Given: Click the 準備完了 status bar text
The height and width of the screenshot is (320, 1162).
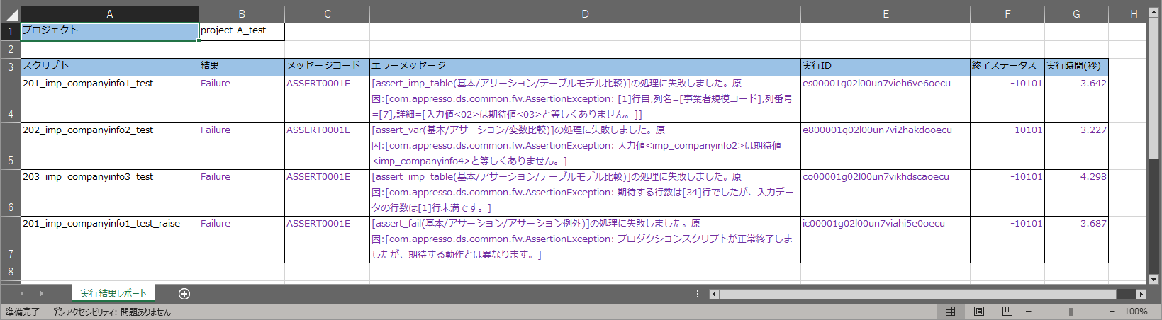Looking at the screenshot, I should [23, 312].
